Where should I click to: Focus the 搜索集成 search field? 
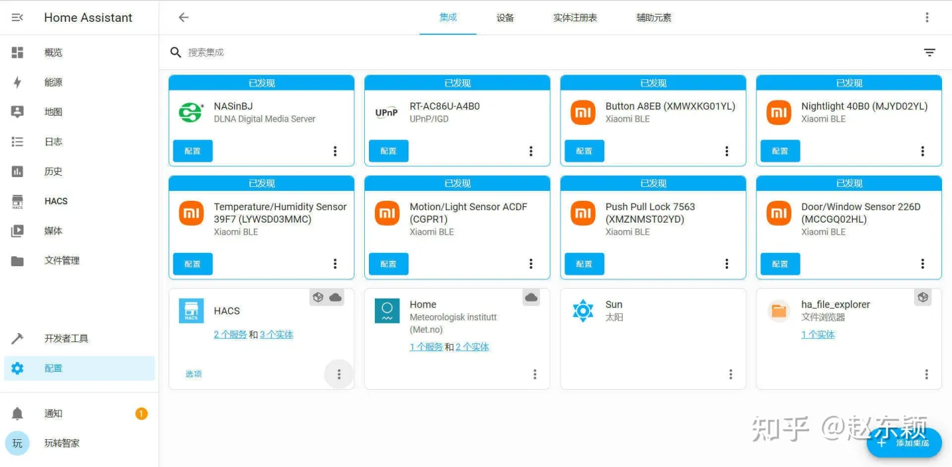(542, 52)
